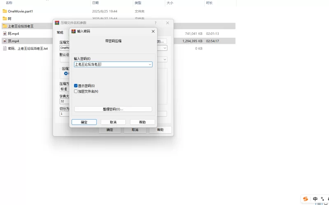Click the 阿.mp4 video file icon

coord(5,34)
